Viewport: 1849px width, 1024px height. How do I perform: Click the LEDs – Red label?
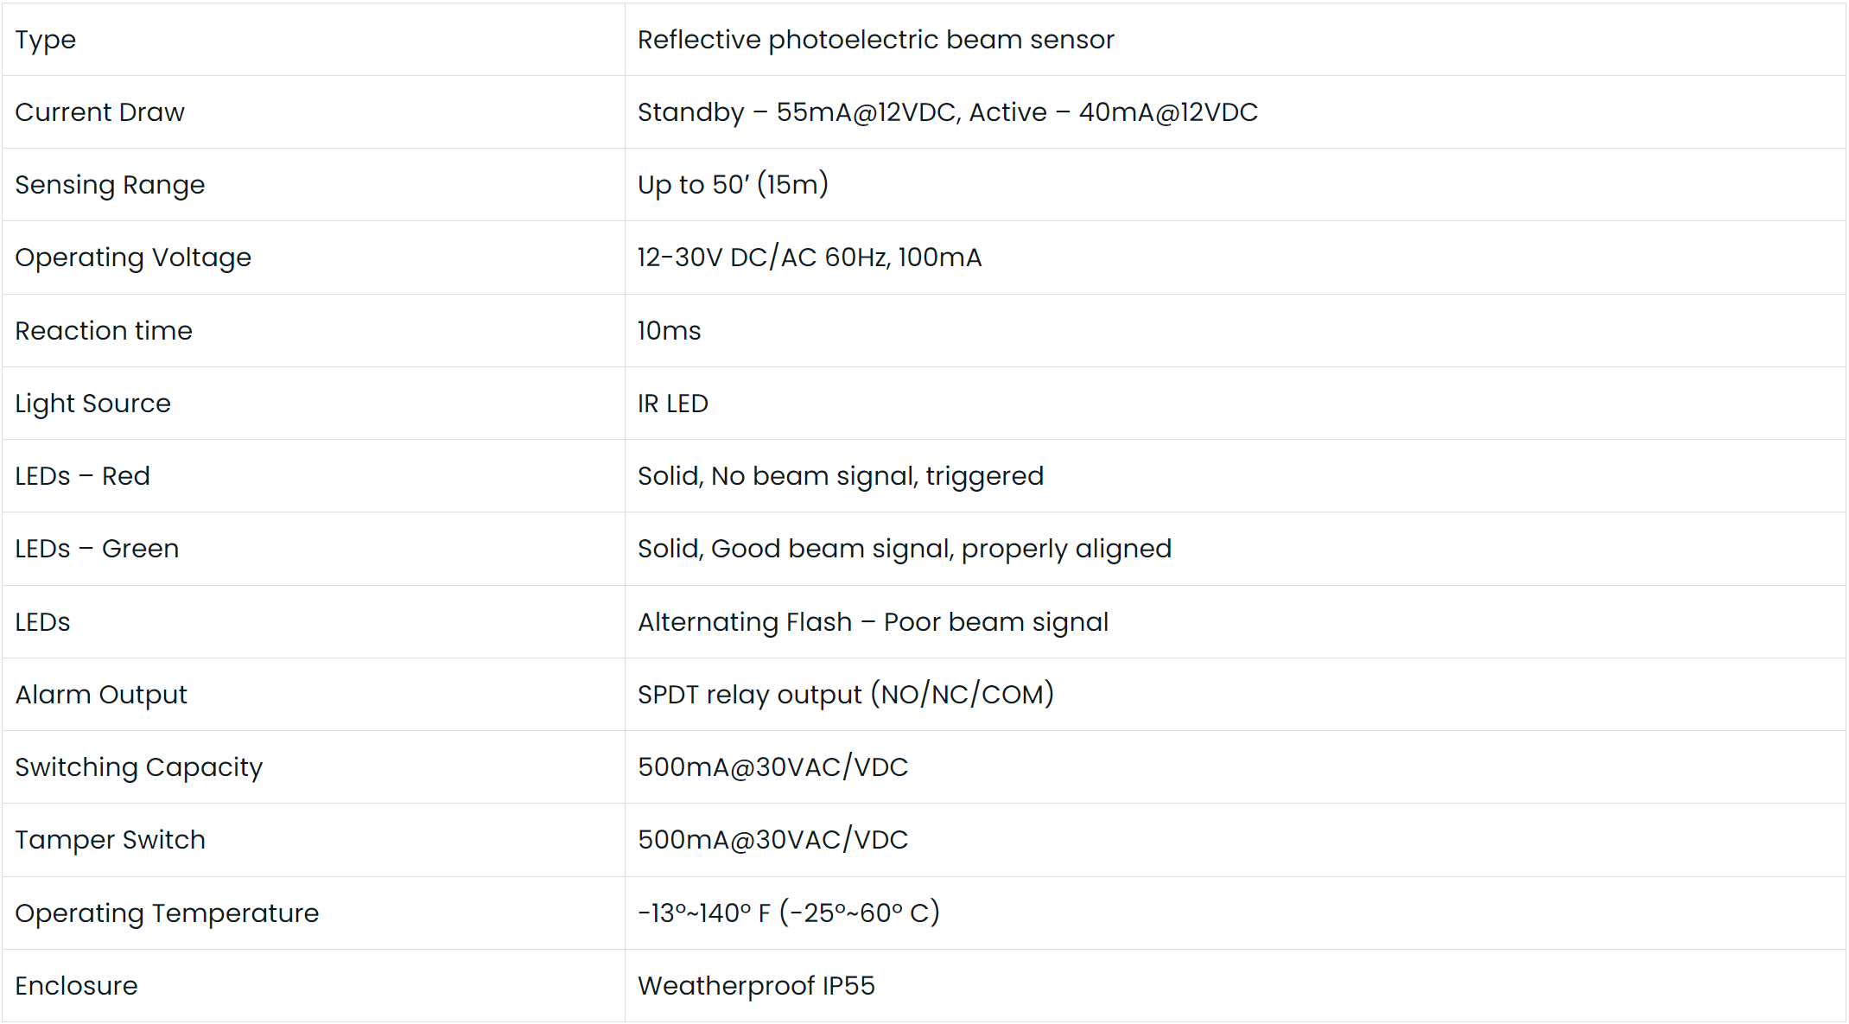pos(83,476)
